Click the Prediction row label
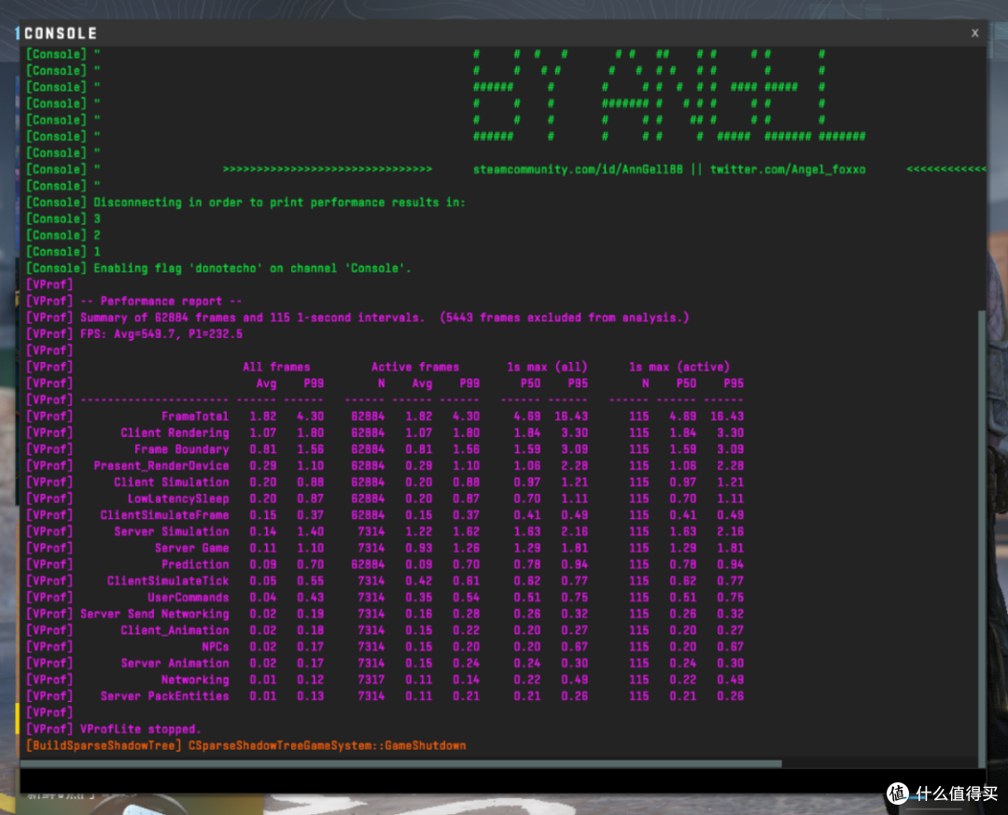1008x815 pixels. tap(195, 564)
